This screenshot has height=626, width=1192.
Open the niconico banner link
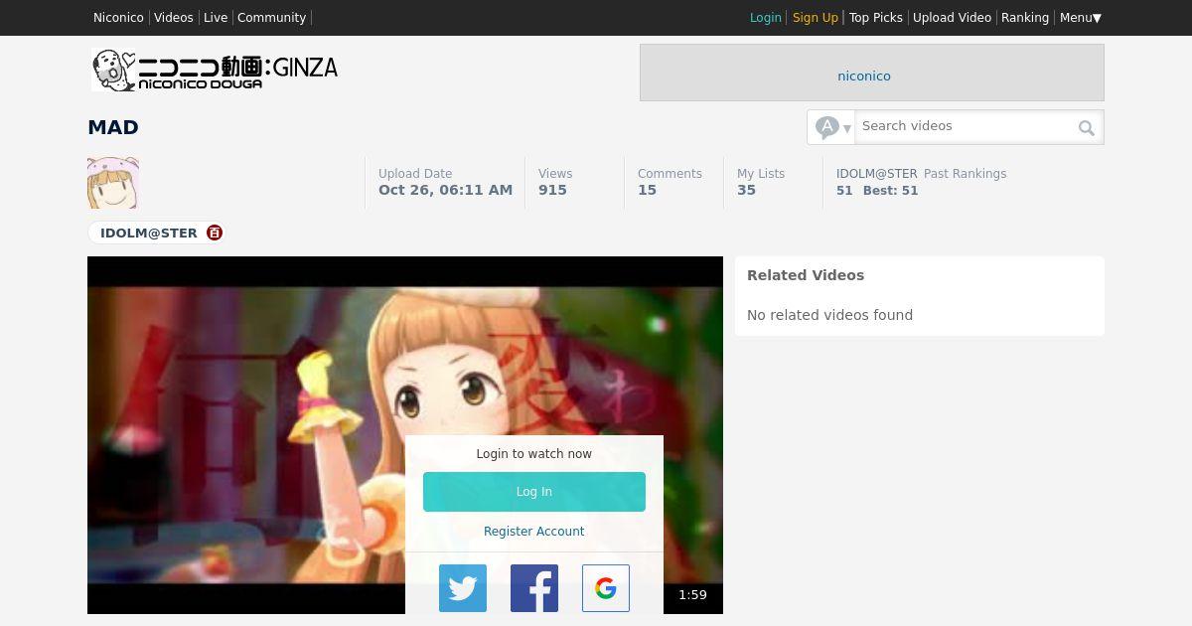click(x=864, y=76)
